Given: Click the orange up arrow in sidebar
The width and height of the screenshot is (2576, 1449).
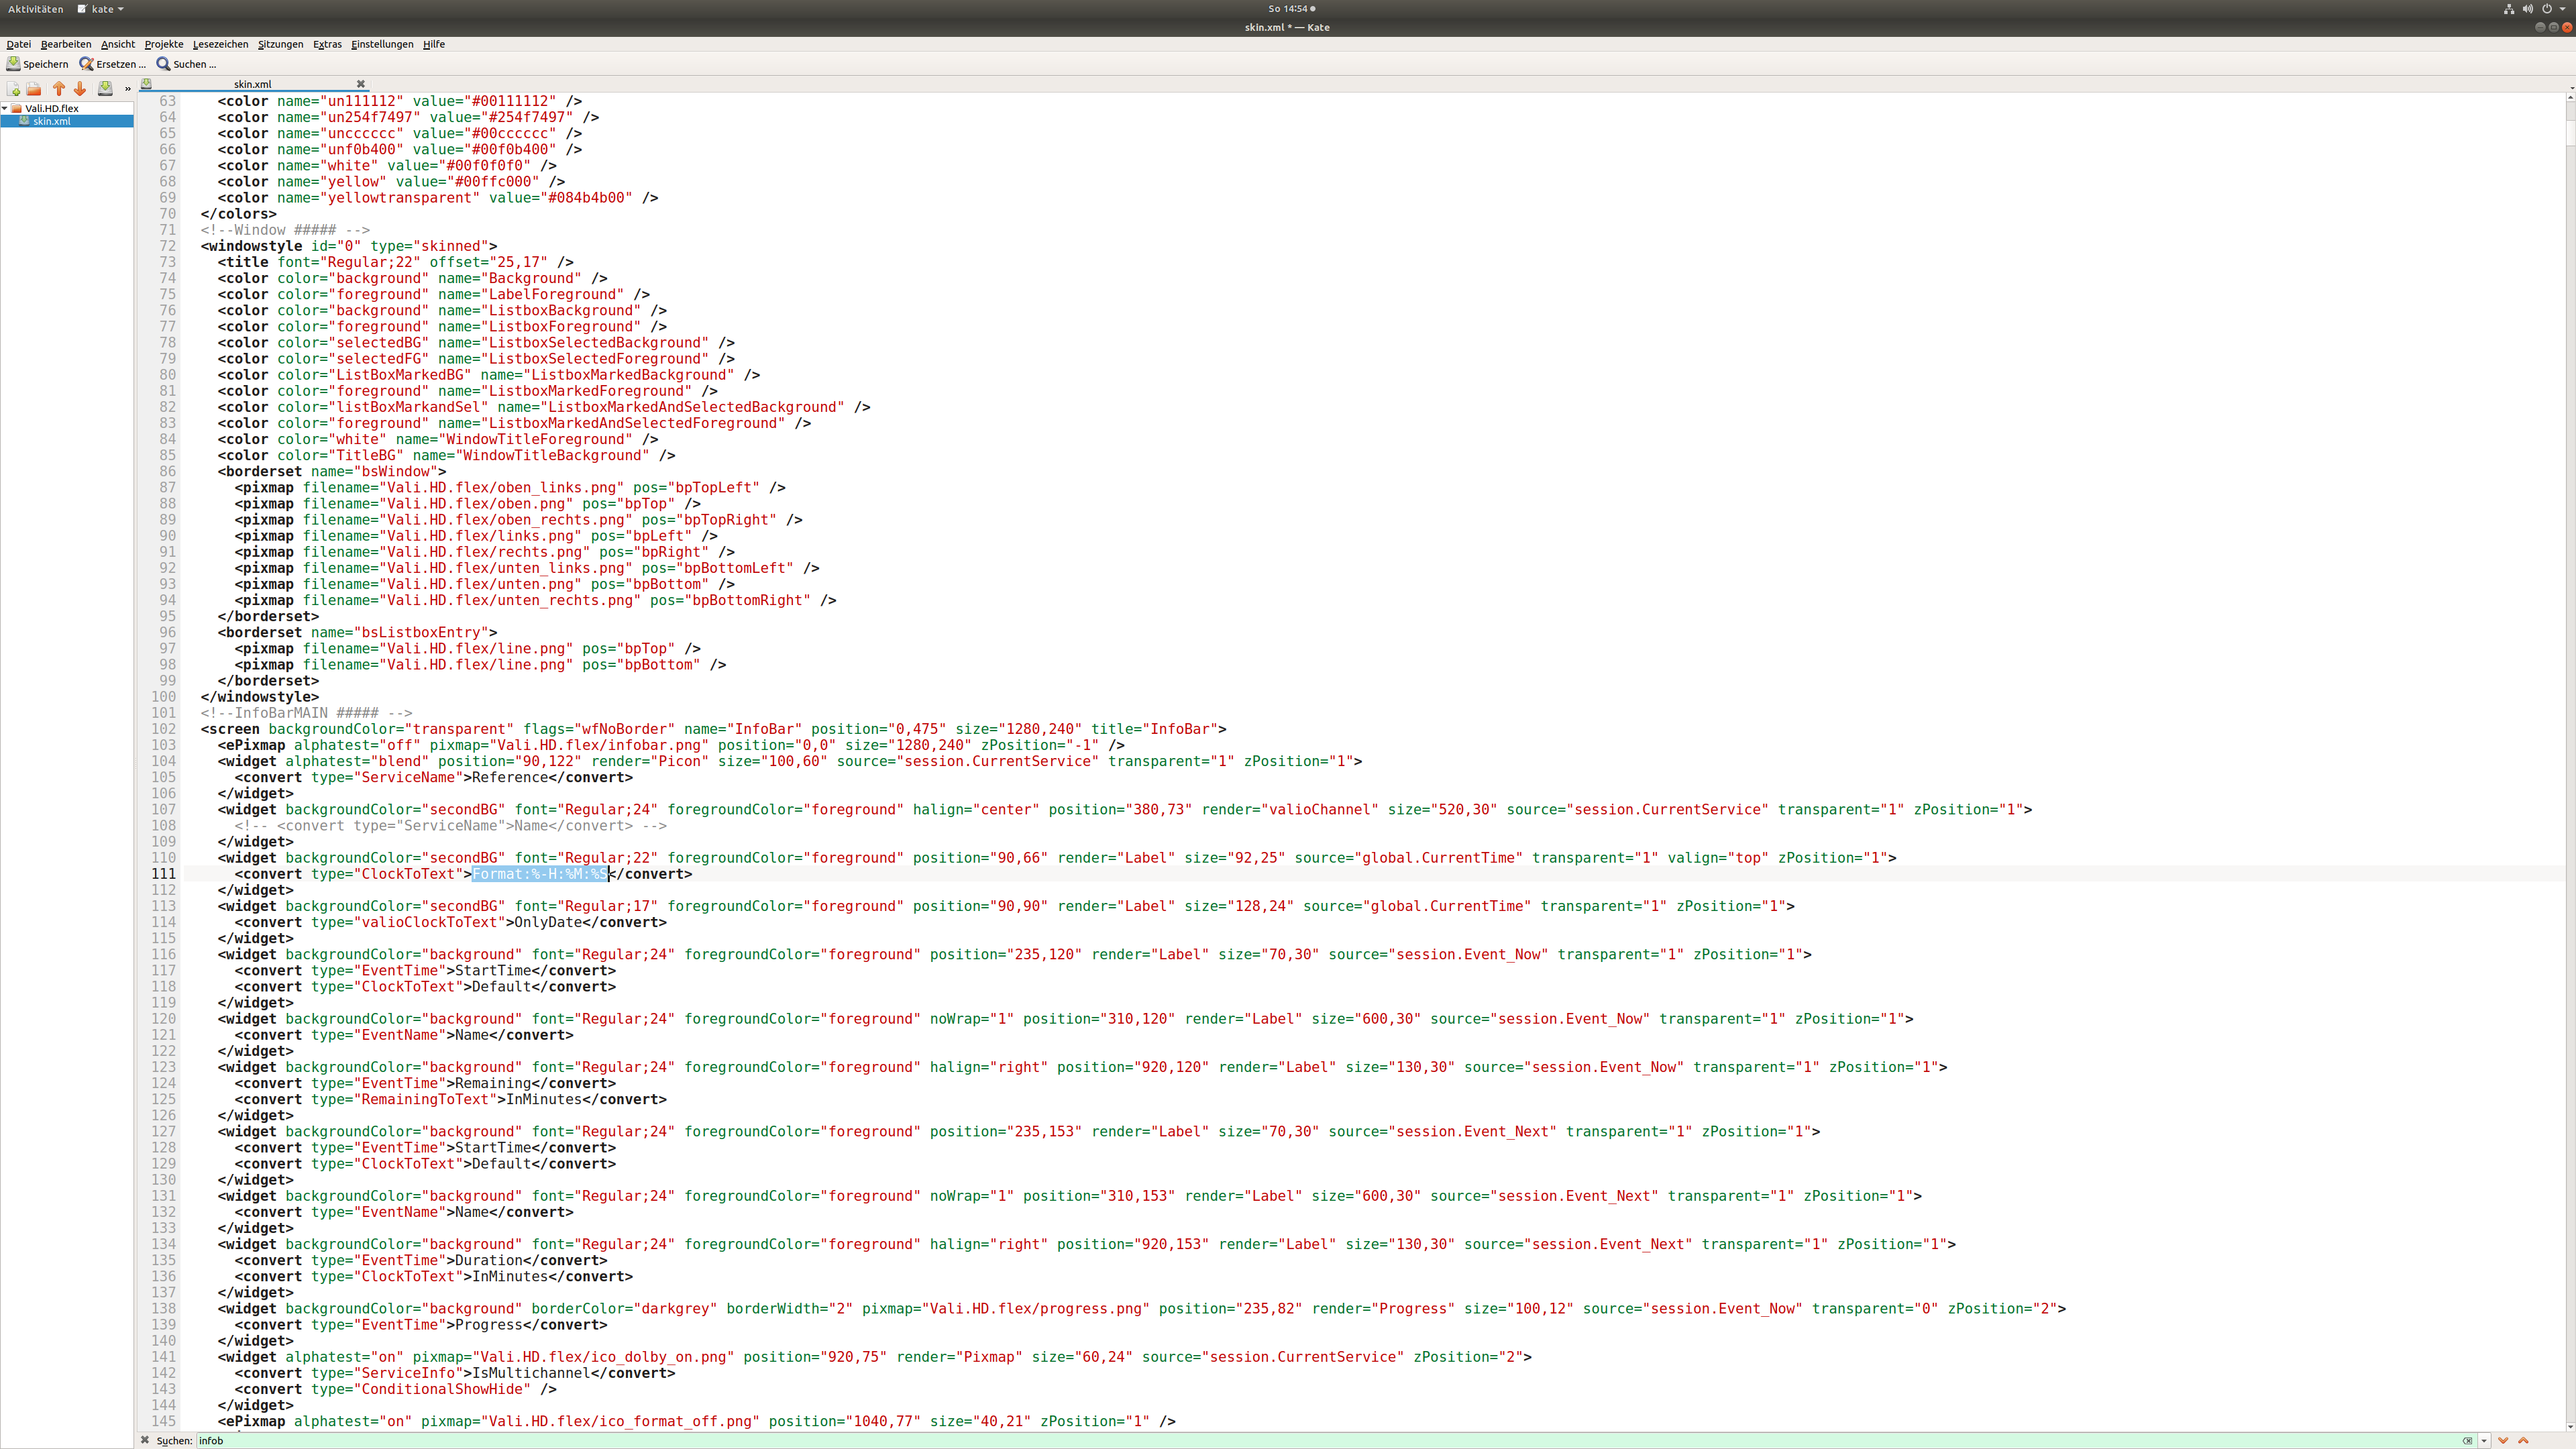Looking at the screenshot, I should point(59,89).
